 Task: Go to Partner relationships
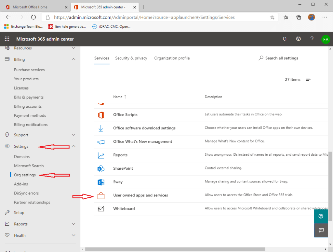32,202
